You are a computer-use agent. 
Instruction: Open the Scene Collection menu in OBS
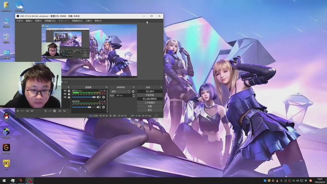point(77,21)
